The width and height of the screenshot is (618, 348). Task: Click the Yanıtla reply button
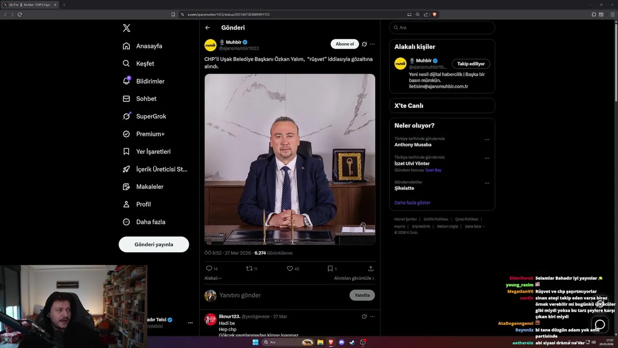click(362, 295)
